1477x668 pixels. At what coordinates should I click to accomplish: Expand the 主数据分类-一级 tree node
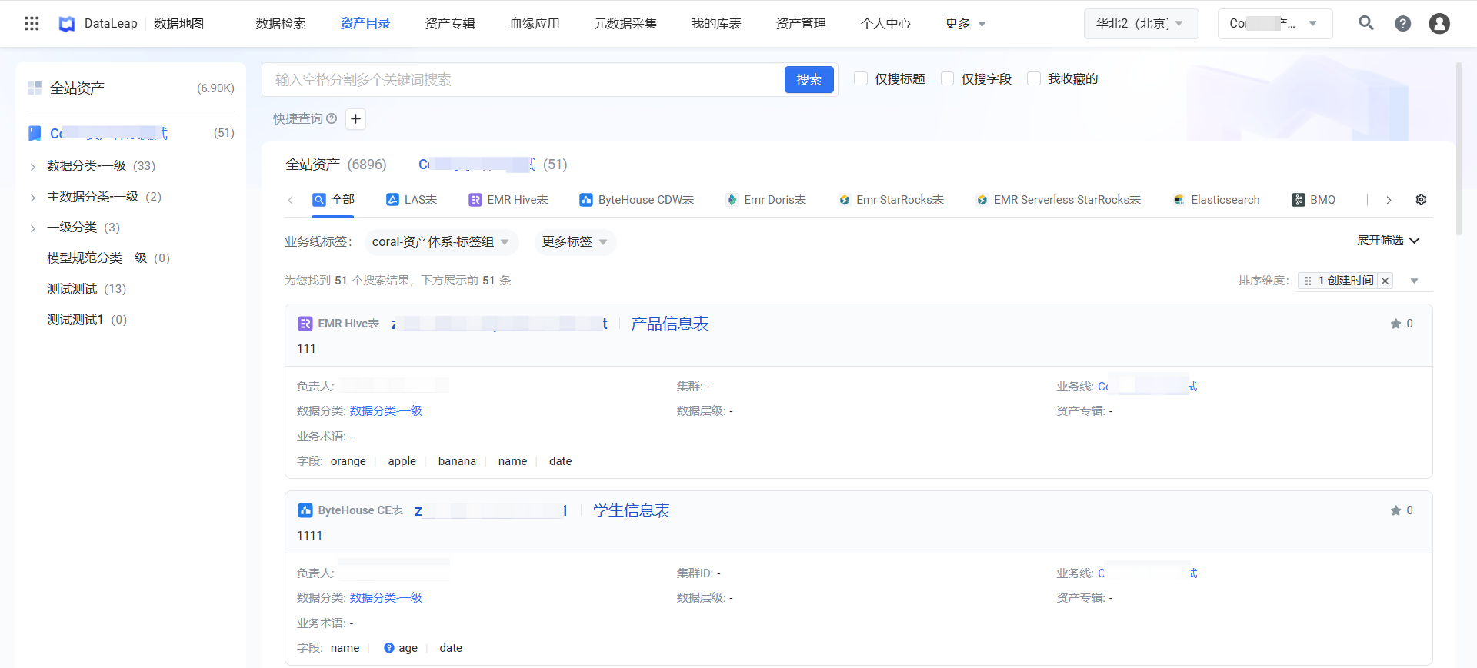pos(32,197)
